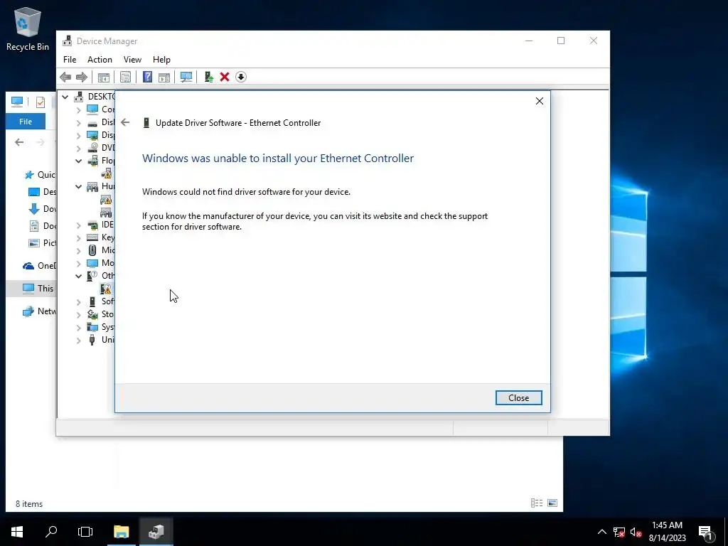
Task: Select the first Human Interface device warning icon
Action: pos(107,200)
